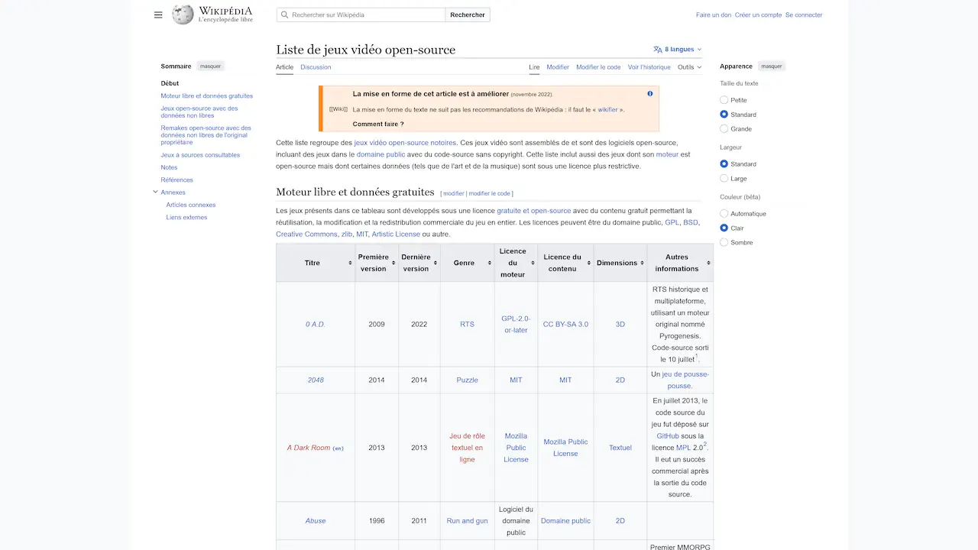Image resolution: width=978 pixels, height=550 pixels.
Task: Switch page width to Large
Action: (x=724, y=178)
